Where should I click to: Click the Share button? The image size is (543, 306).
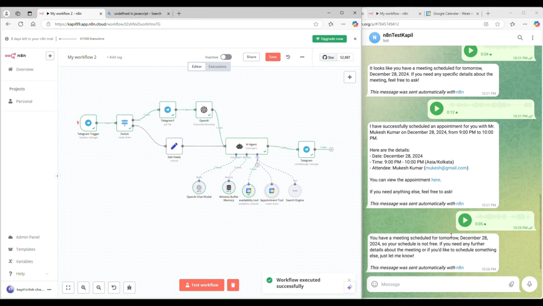[x=251, y=57]
